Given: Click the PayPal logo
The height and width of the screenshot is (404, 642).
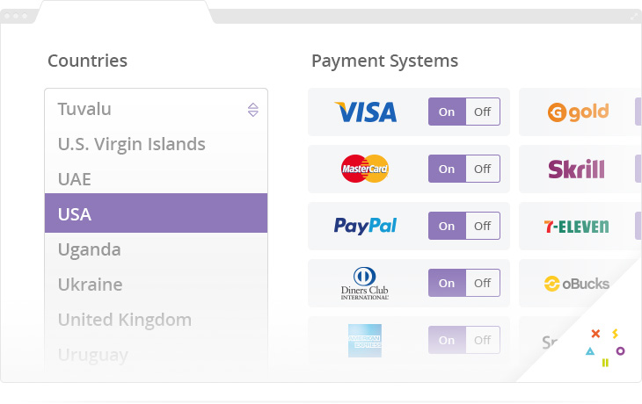Looking at the screenshot, I should pyautogui.click(x=365, y=226).
